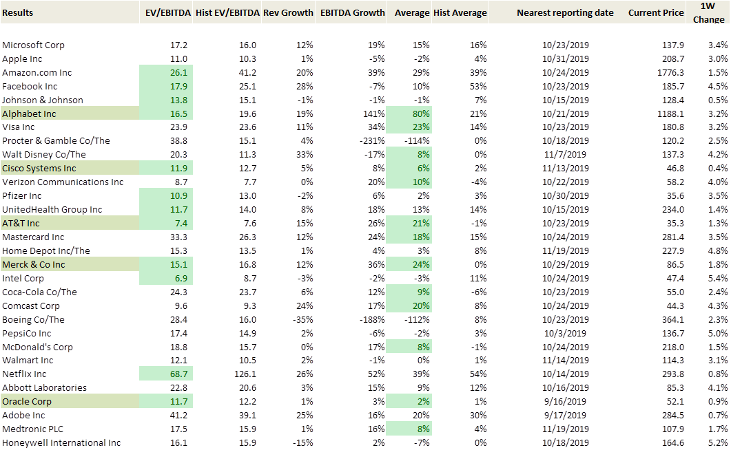Select the Facebook Inc name cell

tap(30, 86)
